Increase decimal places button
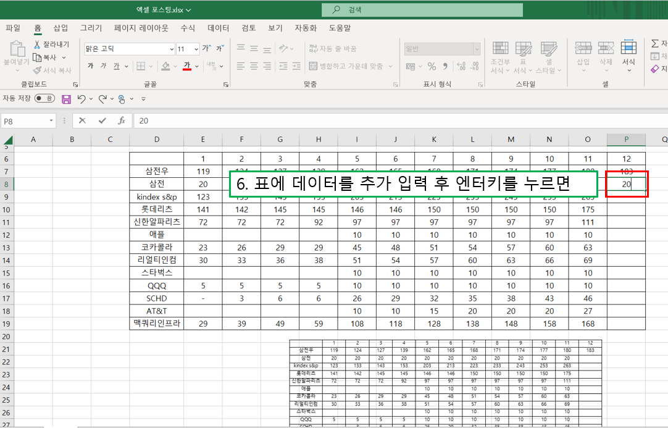The width and height of the screenshot is (668, 428). pyautogui.click(x=461, y=66)
